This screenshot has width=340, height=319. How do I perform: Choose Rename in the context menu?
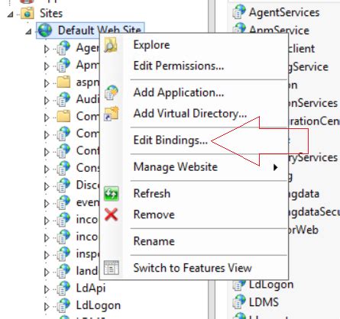[x=154, y=241]
